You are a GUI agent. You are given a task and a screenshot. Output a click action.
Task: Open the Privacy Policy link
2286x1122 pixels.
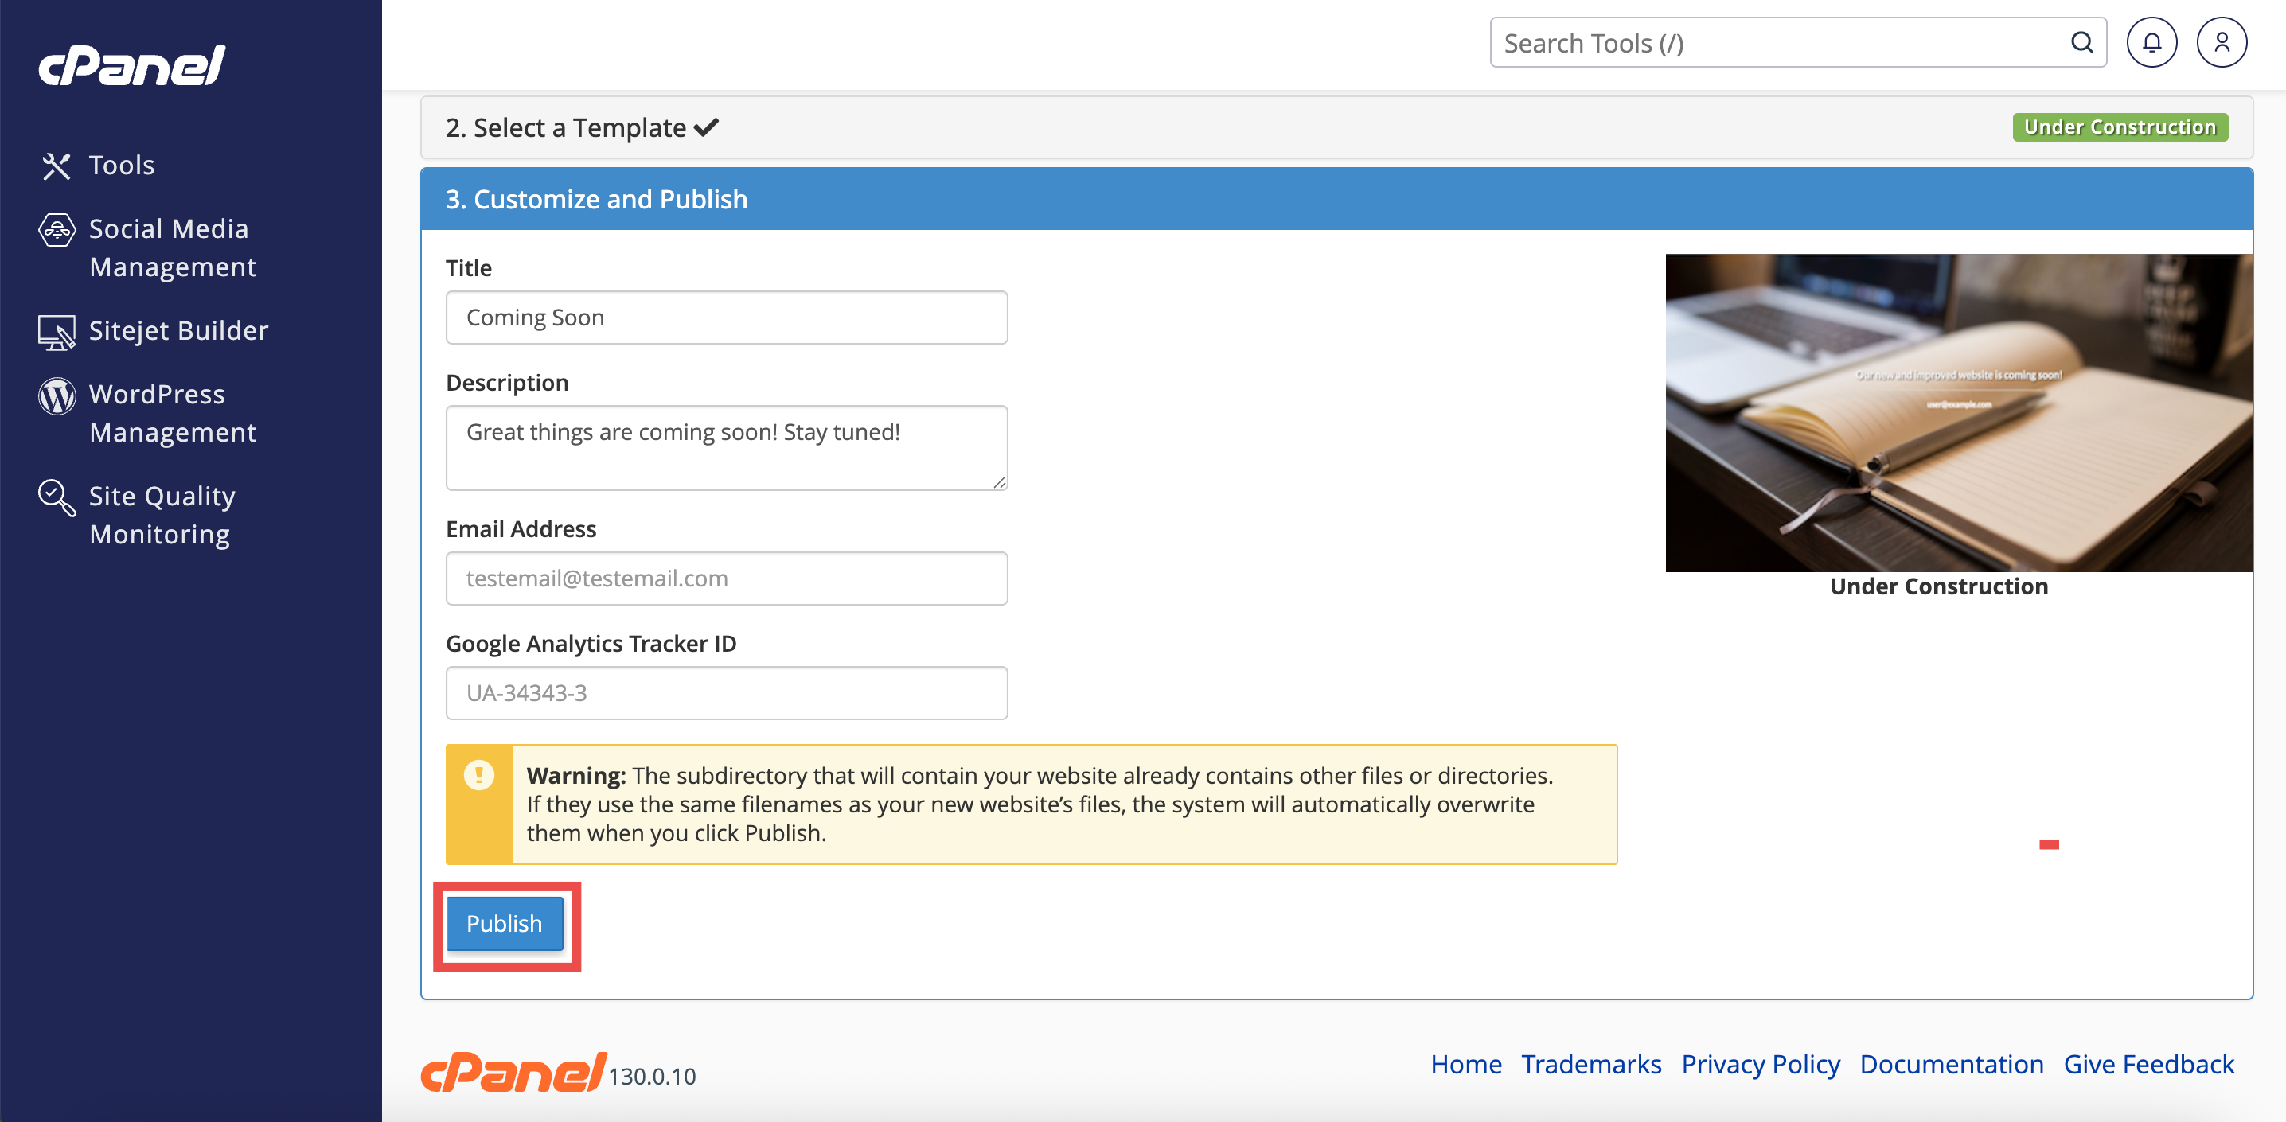[1760, 1063]
